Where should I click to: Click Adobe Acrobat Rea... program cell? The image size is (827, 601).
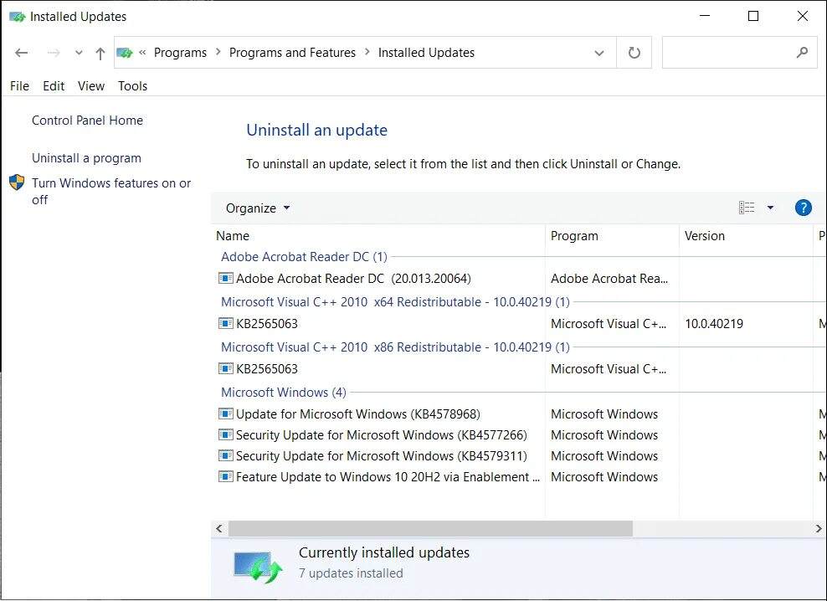609,279
